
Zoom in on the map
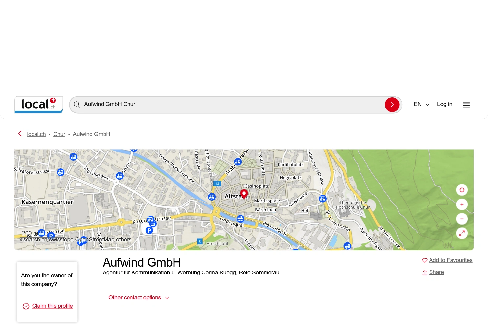[x=462, y=204]
